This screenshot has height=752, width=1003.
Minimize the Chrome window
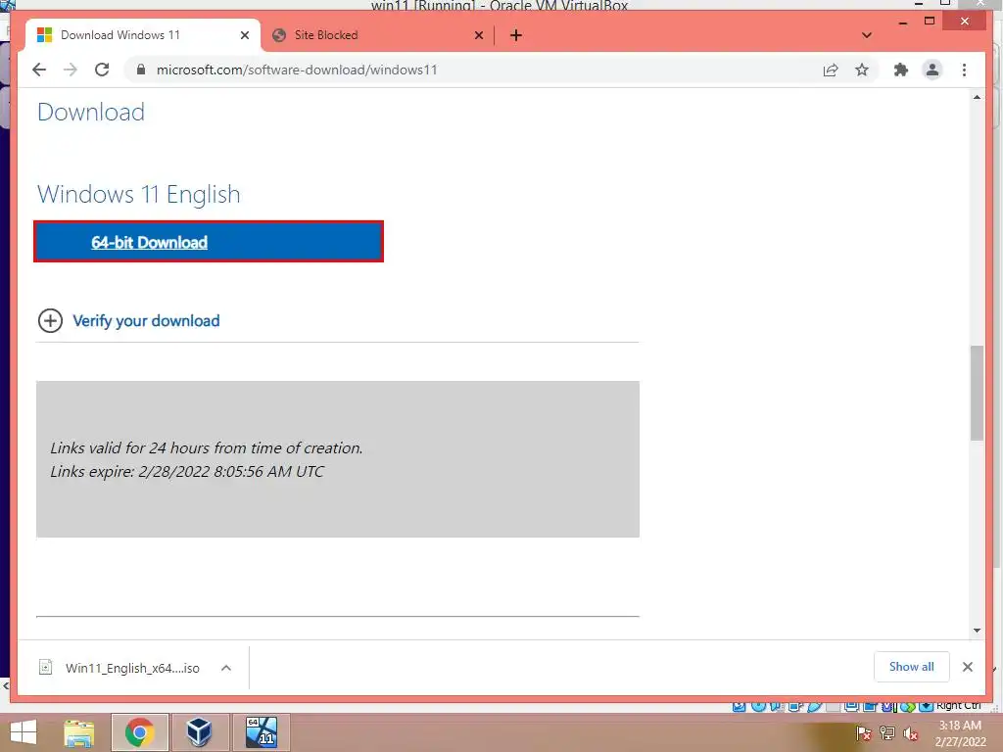pyautogui.click(x=902, y=23)
